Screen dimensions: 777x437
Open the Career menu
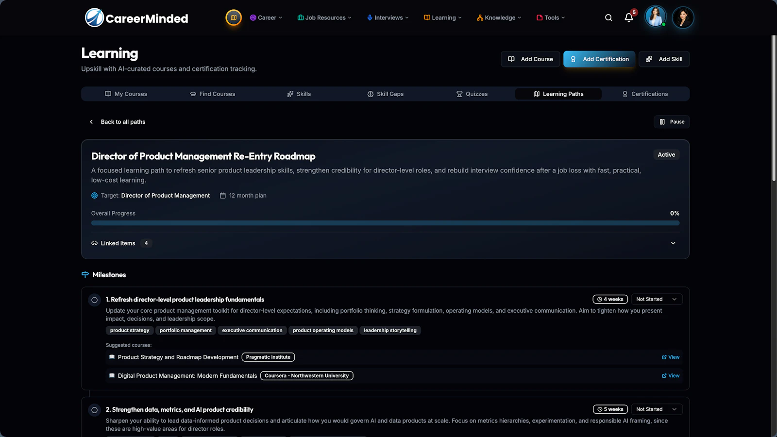pyautogui.click(x=266, y=17)
